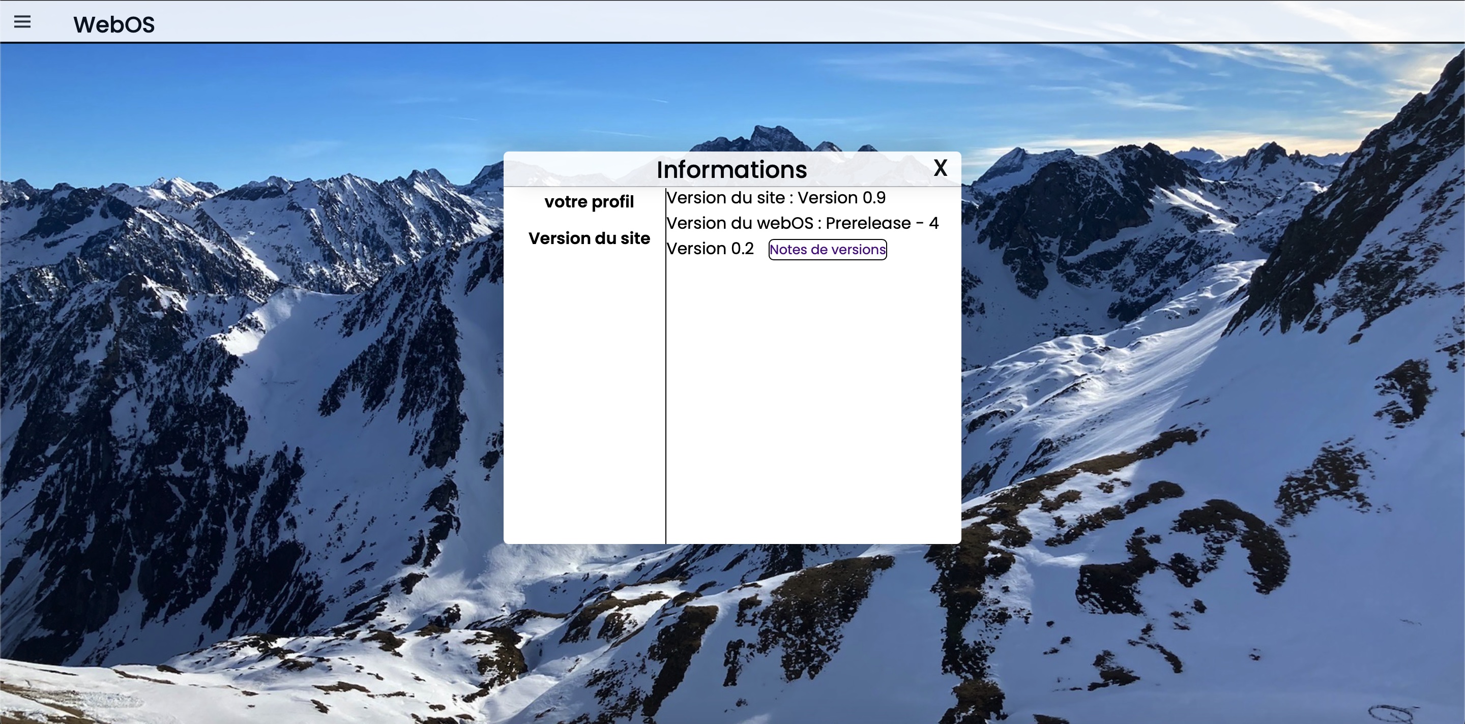The width and height of the screenshot is (1465, 724).
Task: Click the Version du webOS Prerelease line
Action: coord(802,223)
